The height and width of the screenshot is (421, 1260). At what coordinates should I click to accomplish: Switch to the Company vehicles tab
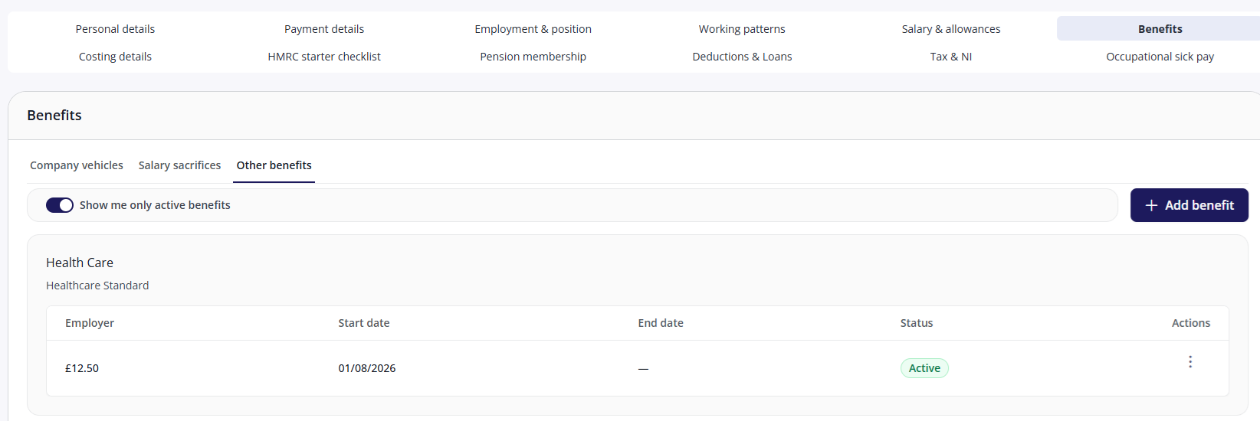tap(77, 165)
